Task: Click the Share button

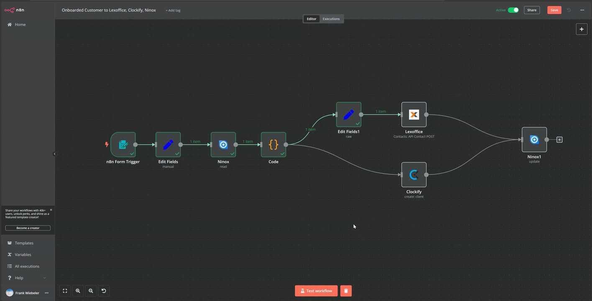Action: point(532,10)
